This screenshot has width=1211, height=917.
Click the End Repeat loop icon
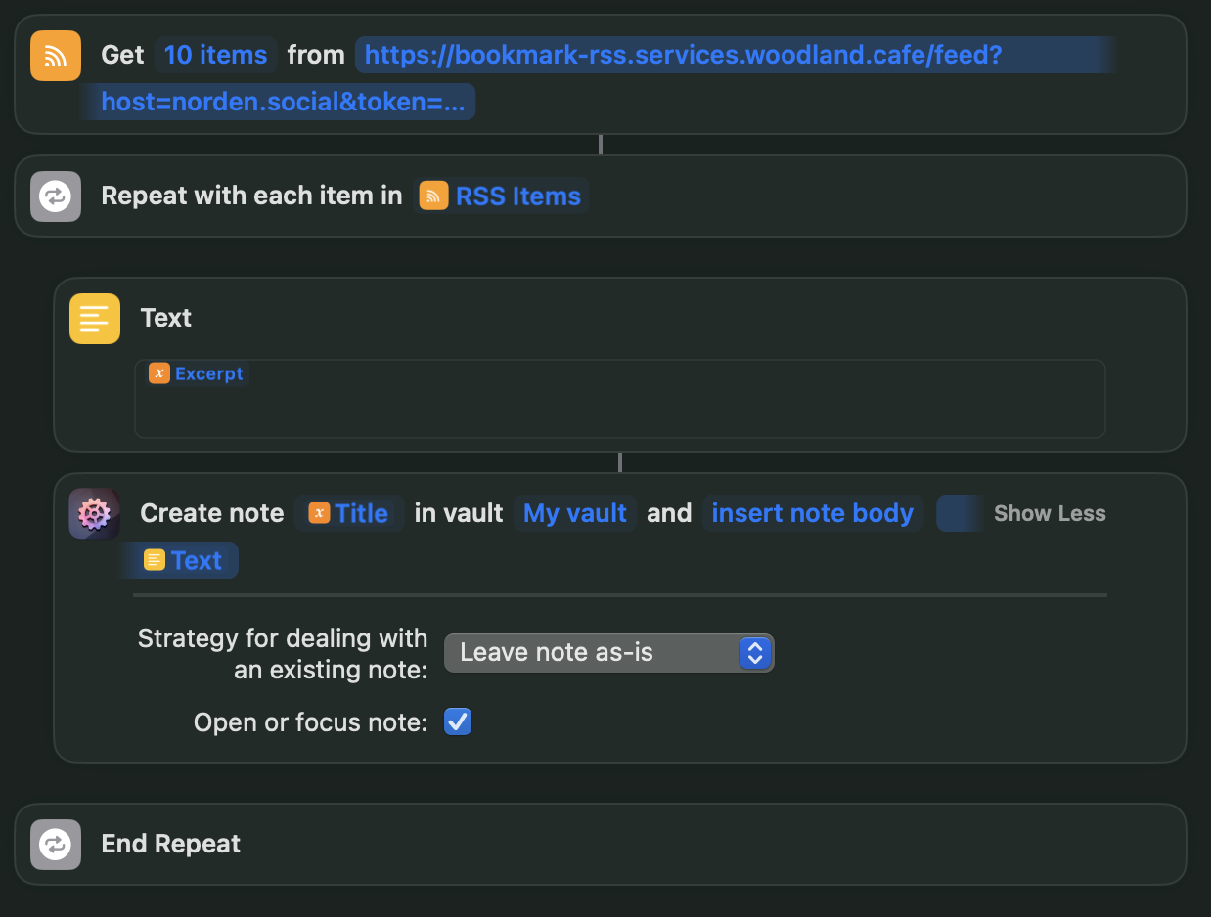56,845
